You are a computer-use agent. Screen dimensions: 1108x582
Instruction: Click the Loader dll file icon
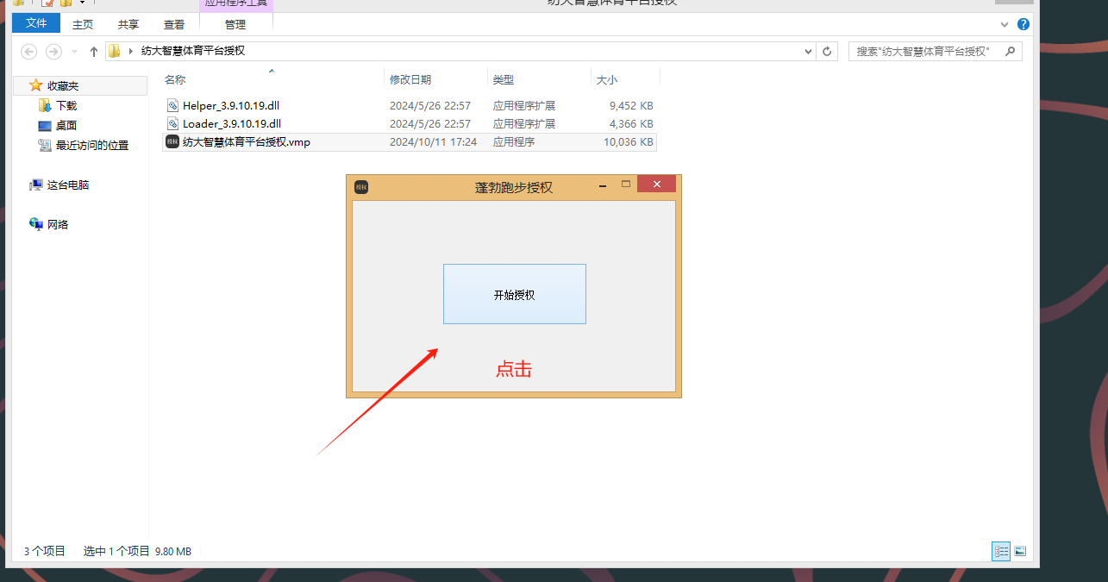point(172,123)
